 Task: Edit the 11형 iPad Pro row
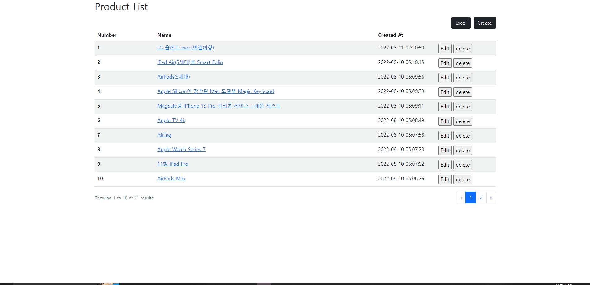point(445,165)
